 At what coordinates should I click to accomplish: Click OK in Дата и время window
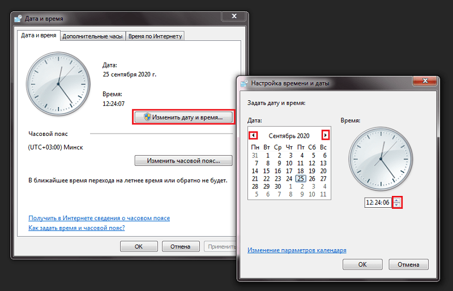(x=139, y=246)
